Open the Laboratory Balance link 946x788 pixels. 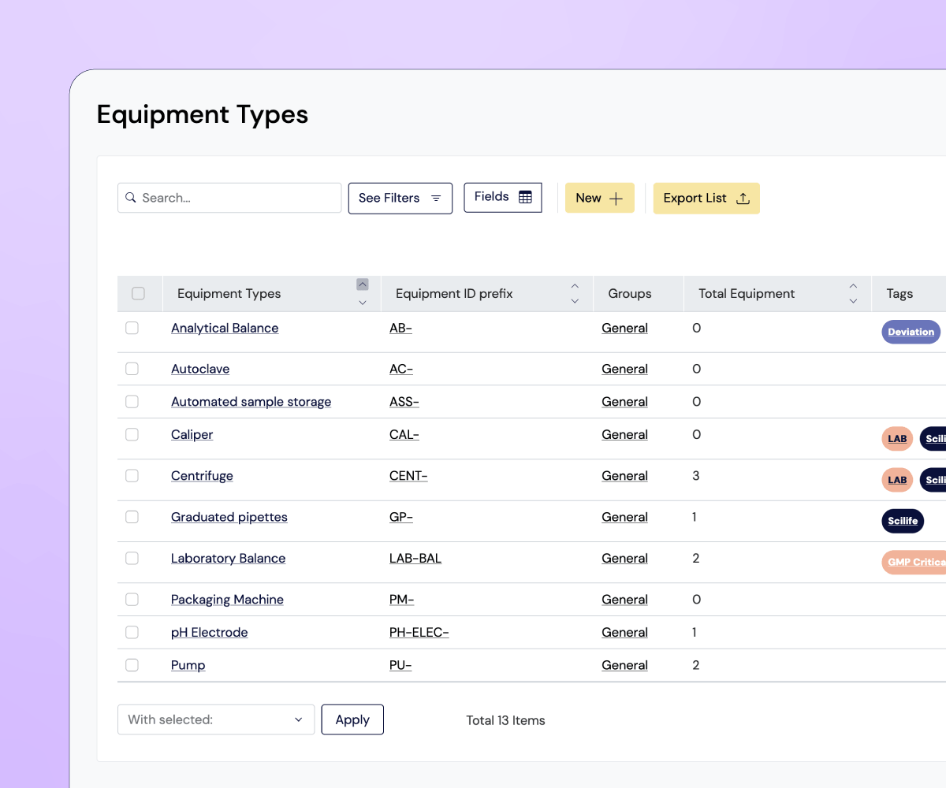click(228, 558)
